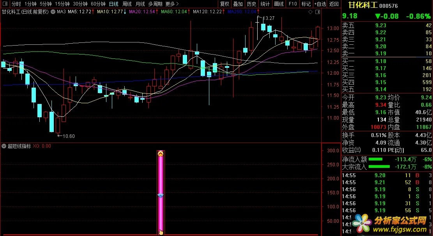This screenshot has width=433, height=236.
Task: Click the MA120: 12.22 label
Action: (x=207, y=12)
